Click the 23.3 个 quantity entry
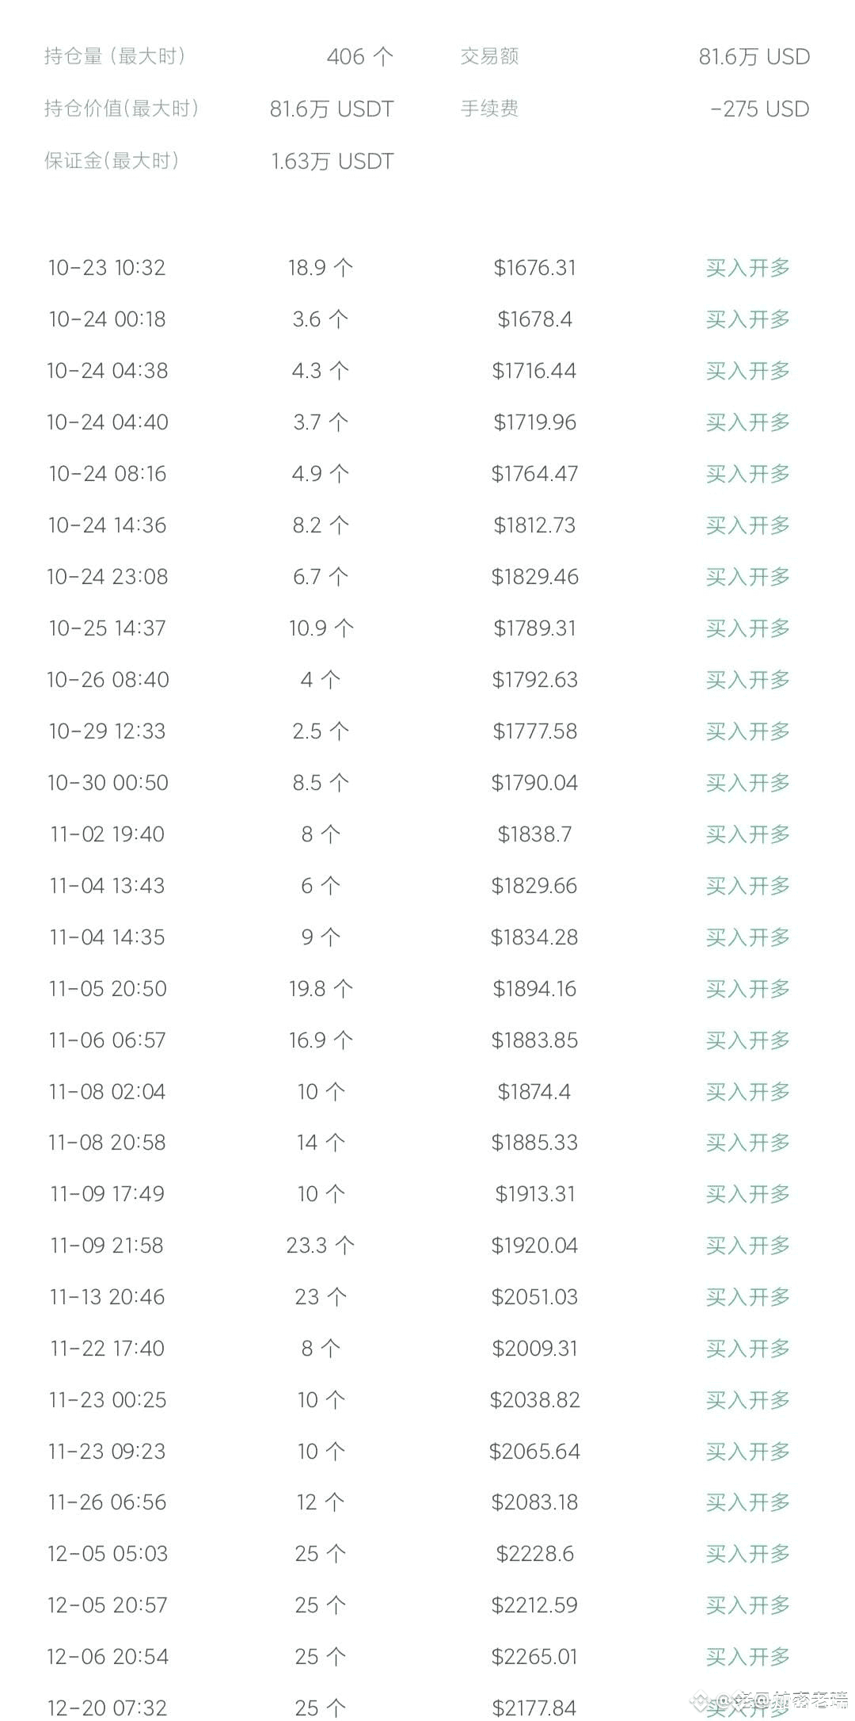 pos(320,1246)
